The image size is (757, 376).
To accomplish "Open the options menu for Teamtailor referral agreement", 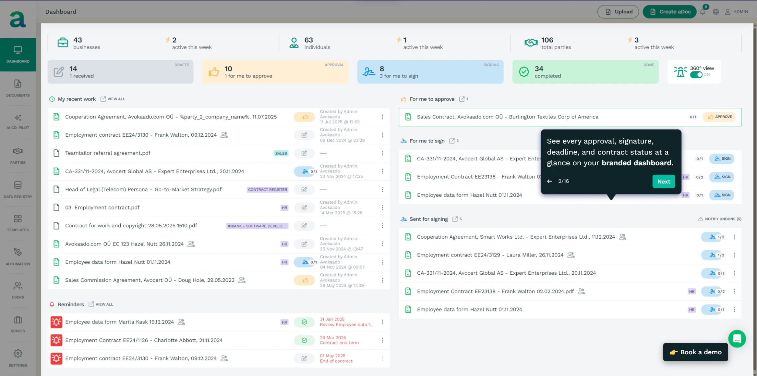I will pyautogui.click(x=382, y=153).
